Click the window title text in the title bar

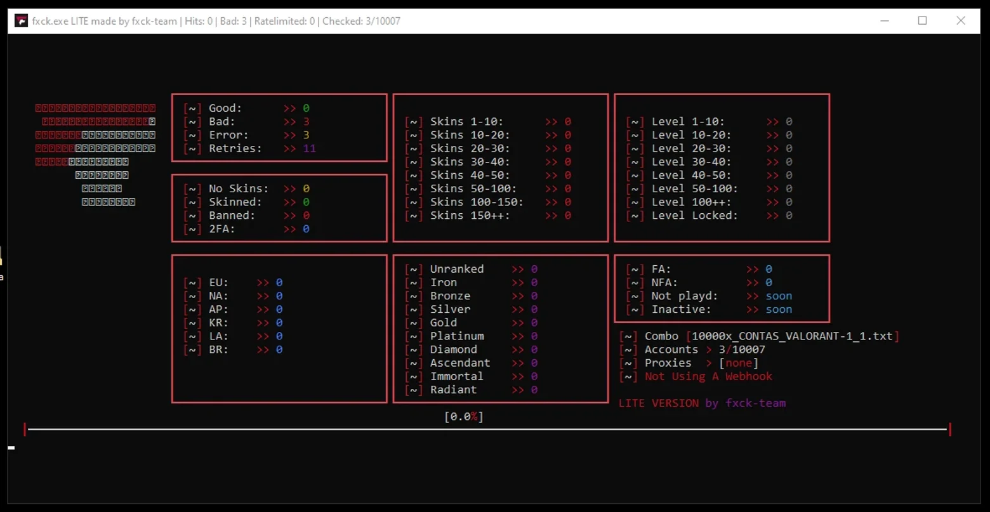coord(216,21)
